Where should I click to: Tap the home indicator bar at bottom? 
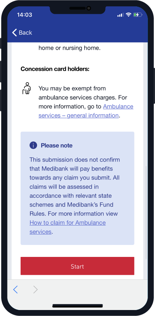[77, 306]
